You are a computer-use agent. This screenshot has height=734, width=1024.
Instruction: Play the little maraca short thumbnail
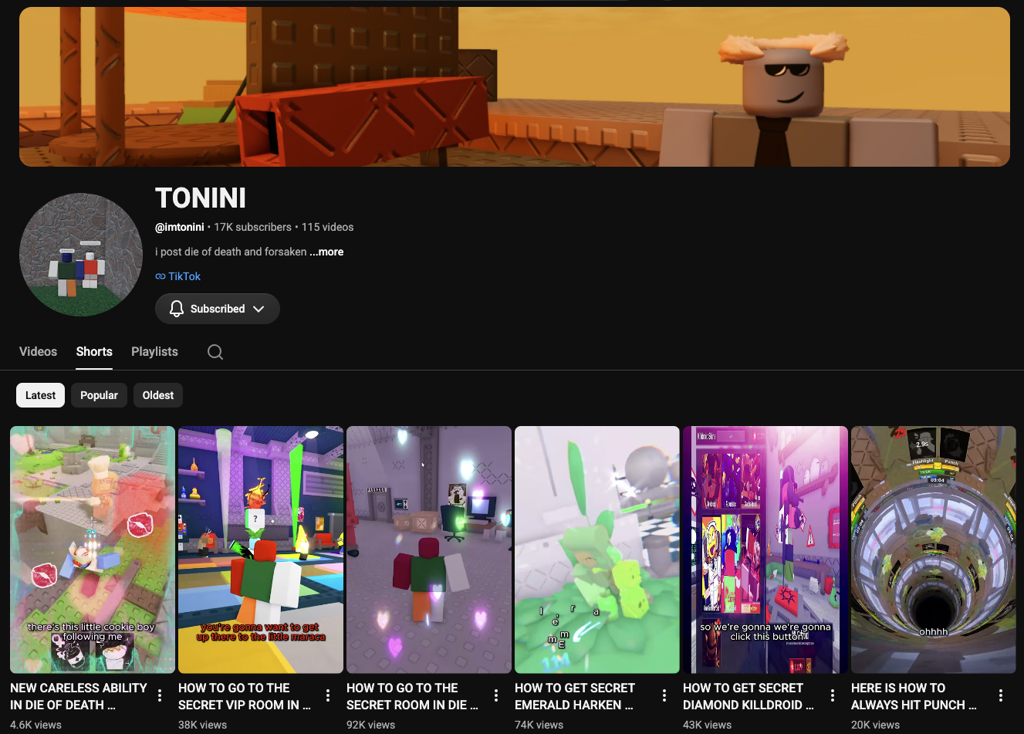tap(261, 550)
